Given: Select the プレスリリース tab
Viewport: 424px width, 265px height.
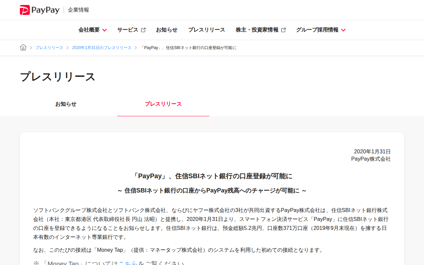Looking at the screenshot, I should click(x=163, y=104).
